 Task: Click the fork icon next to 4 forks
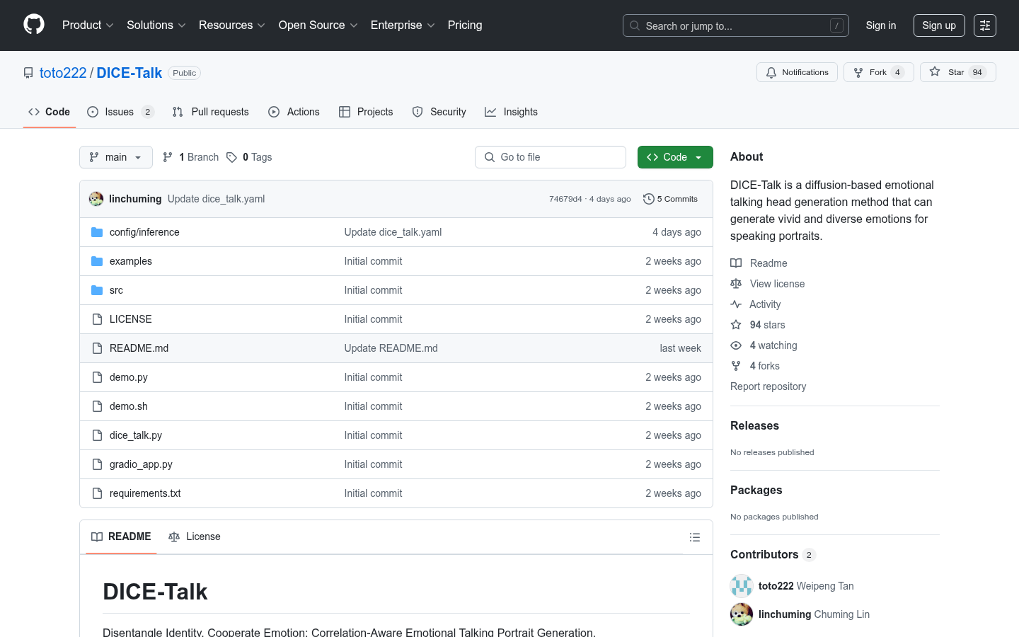736,366
